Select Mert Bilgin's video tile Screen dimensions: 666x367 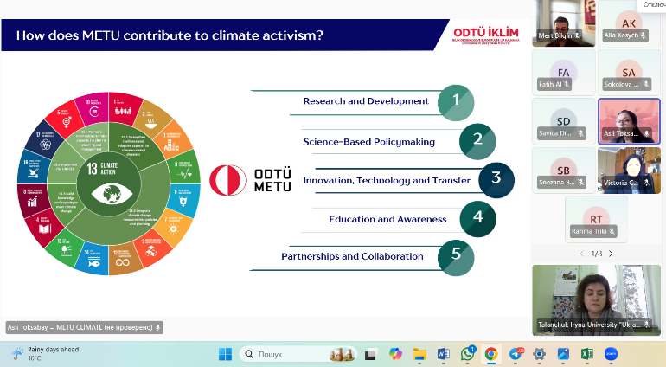pos(562,23)
